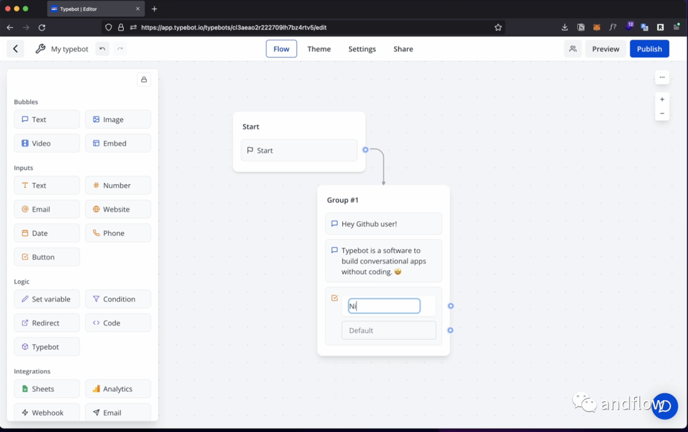Pick the Embed bubble block

pyautogui.click(x=118, y=143)
